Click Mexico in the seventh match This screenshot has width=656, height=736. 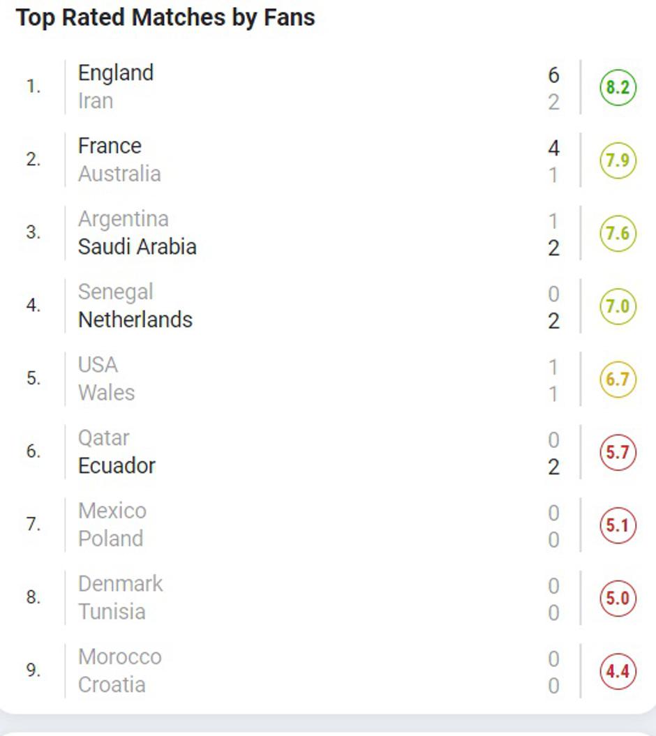tap(112, 511)
